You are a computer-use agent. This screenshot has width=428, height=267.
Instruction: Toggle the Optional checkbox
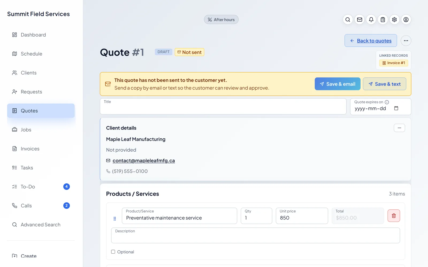(113, 252)
